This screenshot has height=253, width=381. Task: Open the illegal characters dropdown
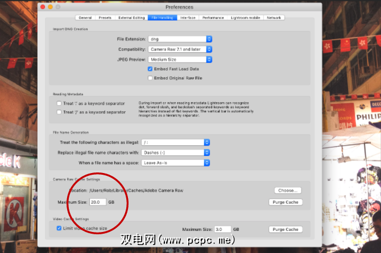tap(176, 142)
